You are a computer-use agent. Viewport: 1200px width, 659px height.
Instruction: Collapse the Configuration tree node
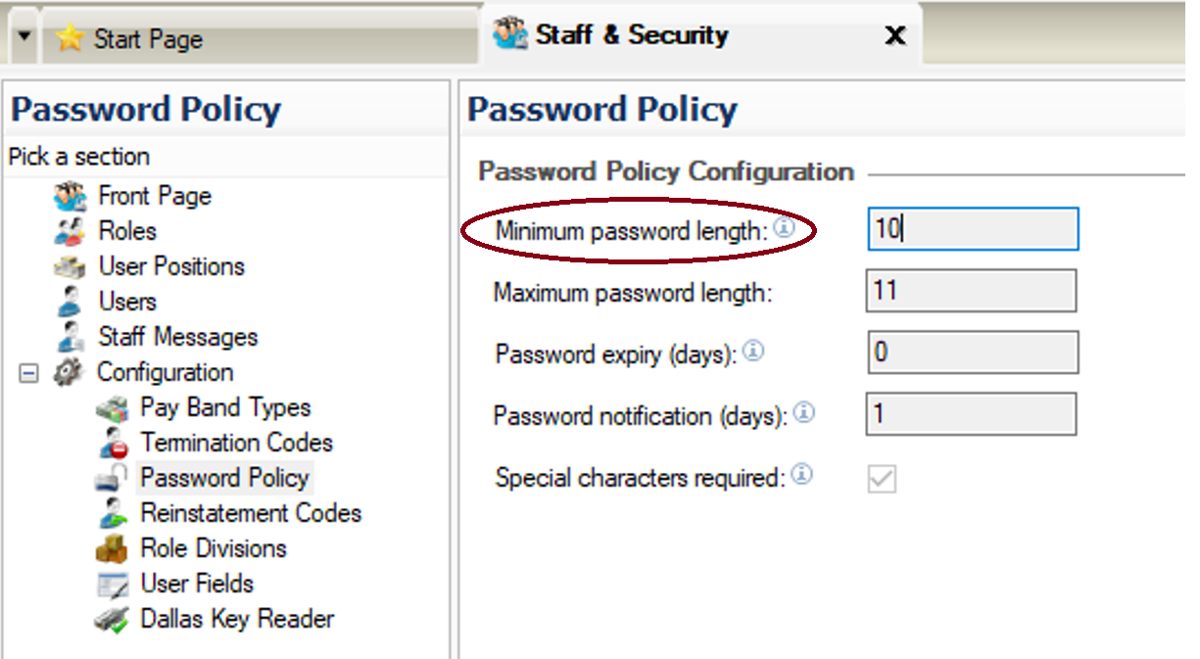pyautogui.click(x=29, y=373)
